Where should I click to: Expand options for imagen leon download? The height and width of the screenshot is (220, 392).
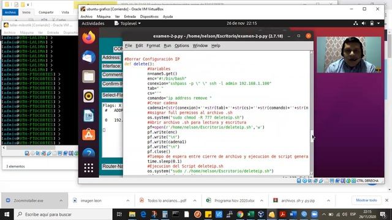point(128,200)
